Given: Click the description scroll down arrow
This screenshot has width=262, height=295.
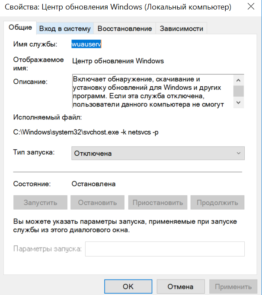Looking at the screenshot, I should pos(238,103).
